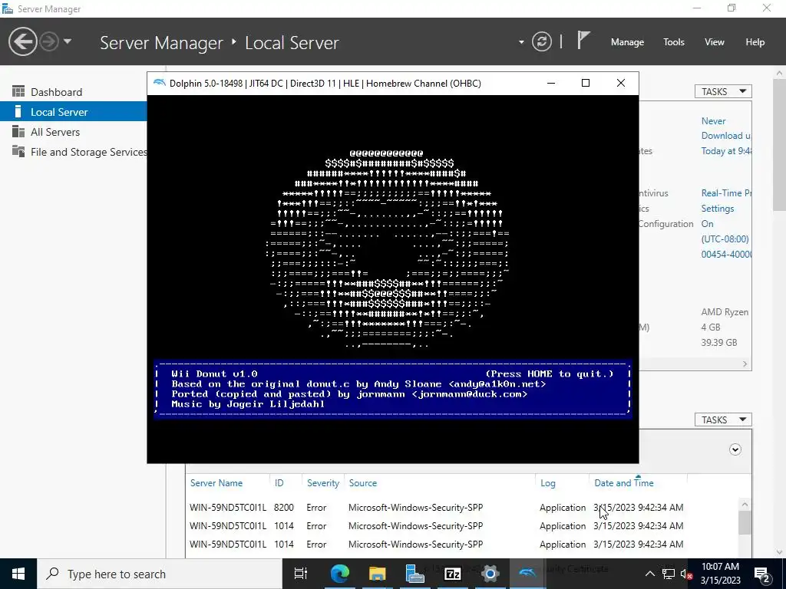The height and width of the screenshot is (589, 786).
Task: Open the dropdown arrow left of Refresh
Action: (521, 42)
